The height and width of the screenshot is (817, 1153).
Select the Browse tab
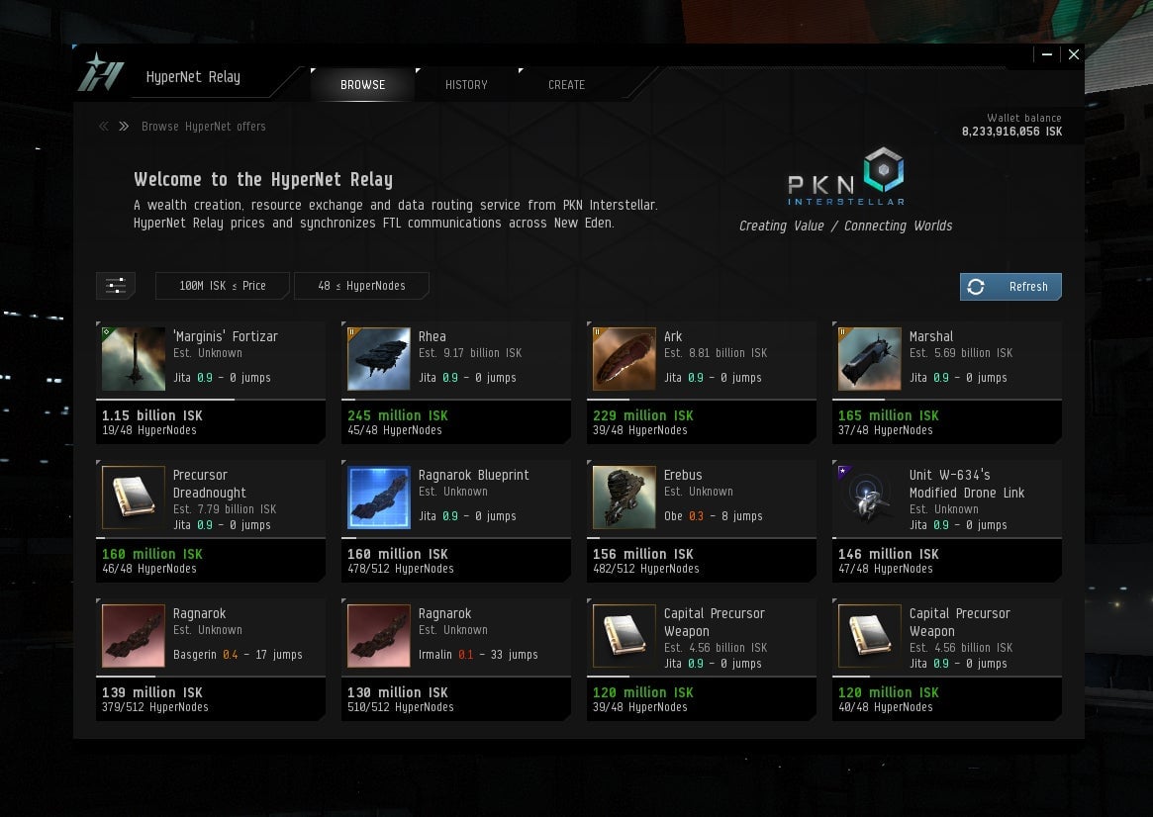(x=362, y=85)
